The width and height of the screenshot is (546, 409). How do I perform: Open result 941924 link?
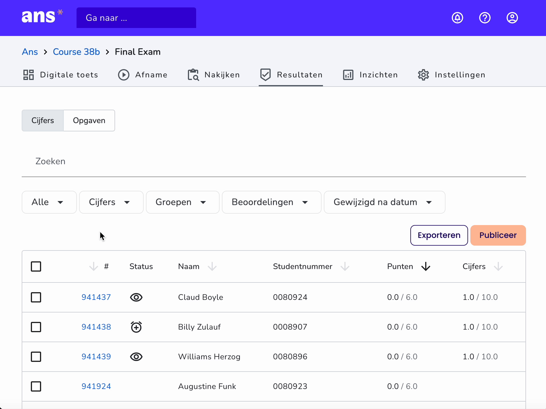pyautogui.click(x=96, y=386)
